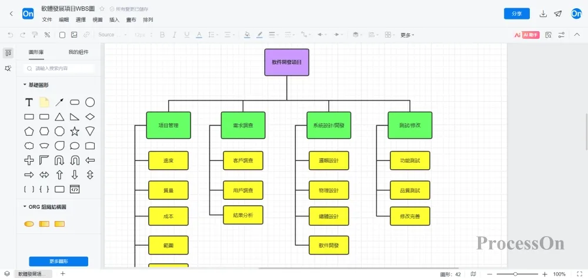Click the zoom slider at the bottom
The width and height of the screenshot is (588, 278).
point(516,274)
